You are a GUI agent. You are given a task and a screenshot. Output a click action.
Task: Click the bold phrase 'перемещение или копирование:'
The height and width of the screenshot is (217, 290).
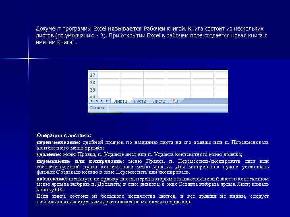coord(80,161)
